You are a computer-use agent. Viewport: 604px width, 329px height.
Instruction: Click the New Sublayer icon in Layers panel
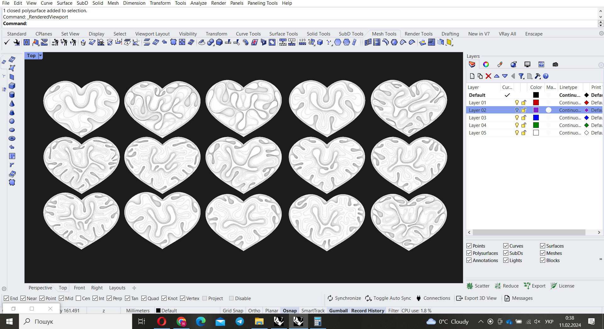click(x=480, y=76)
